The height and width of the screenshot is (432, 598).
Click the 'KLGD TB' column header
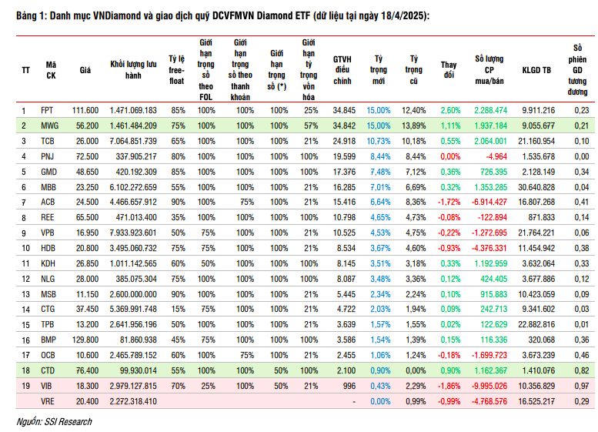pos(536,70)
